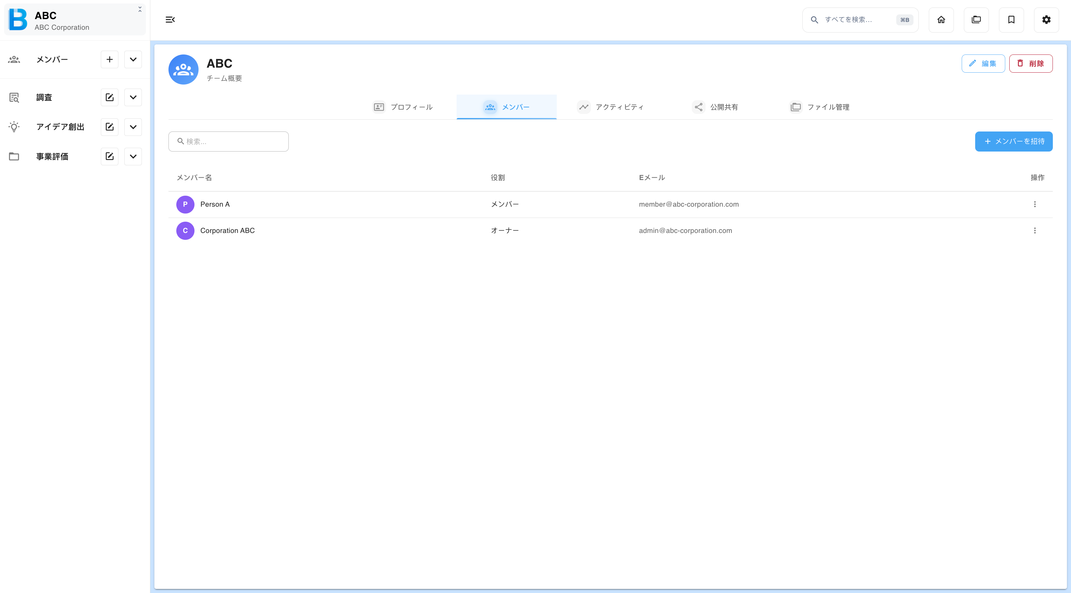Expand the 事業評価 sidebar section

pyautogui.click(x=133, y=156)
